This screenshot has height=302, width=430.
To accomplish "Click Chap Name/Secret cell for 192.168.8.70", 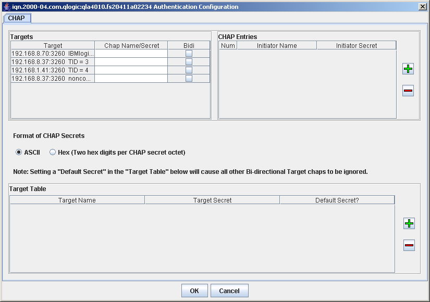I will point(131,54).
